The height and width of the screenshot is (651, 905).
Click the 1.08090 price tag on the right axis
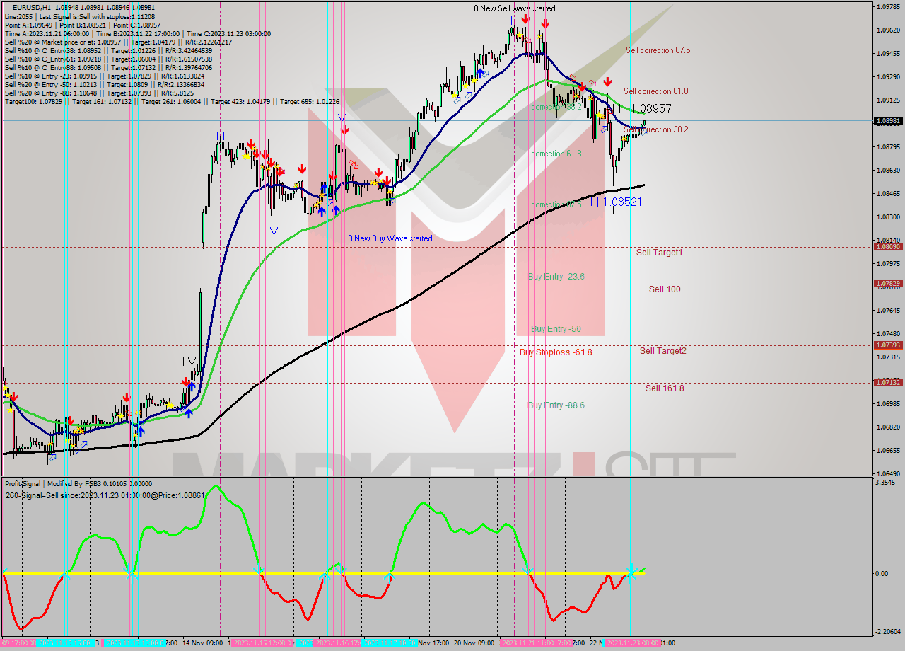(888, 246)
